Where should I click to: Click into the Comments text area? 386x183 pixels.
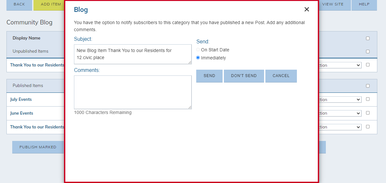(133, 92)
